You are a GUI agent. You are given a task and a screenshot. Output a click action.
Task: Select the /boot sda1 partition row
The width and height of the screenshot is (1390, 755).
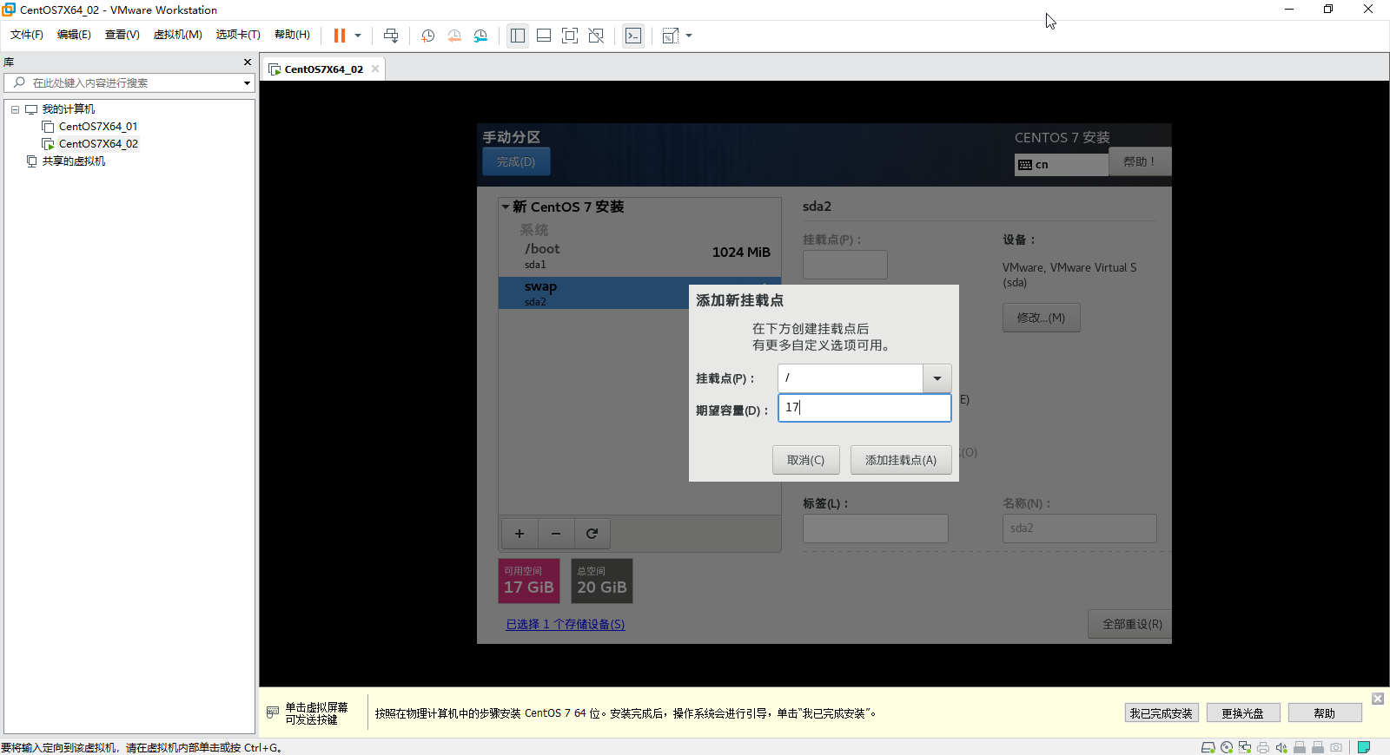tap(639, 255)
